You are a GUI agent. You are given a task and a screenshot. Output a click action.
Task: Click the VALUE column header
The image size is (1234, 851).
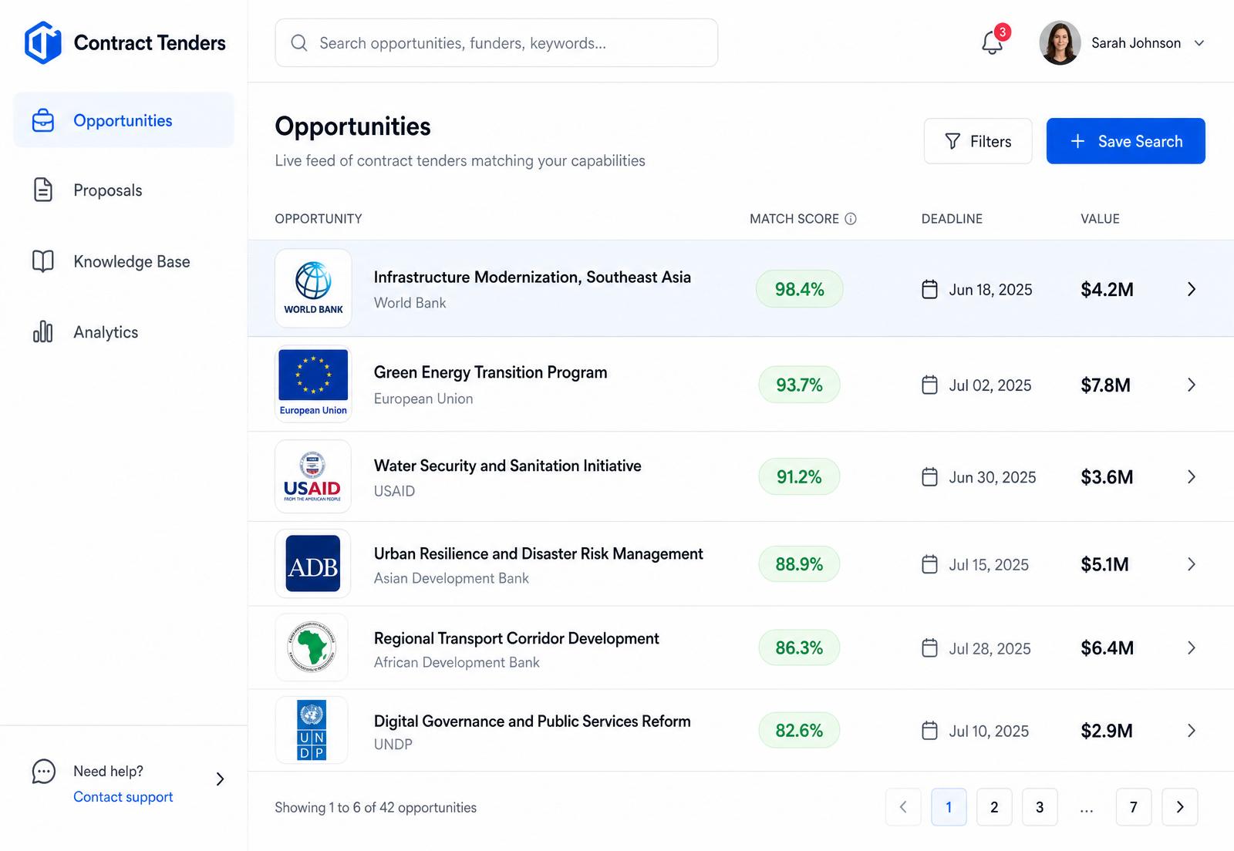tap(1100, 219)
